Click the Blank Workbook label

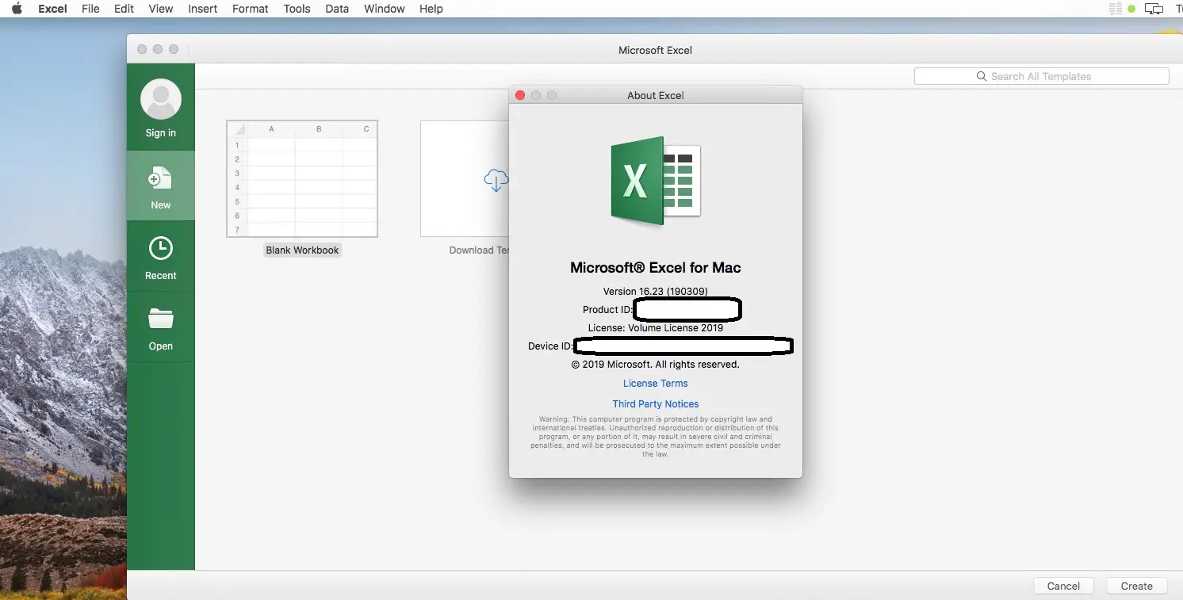[302, 250]
